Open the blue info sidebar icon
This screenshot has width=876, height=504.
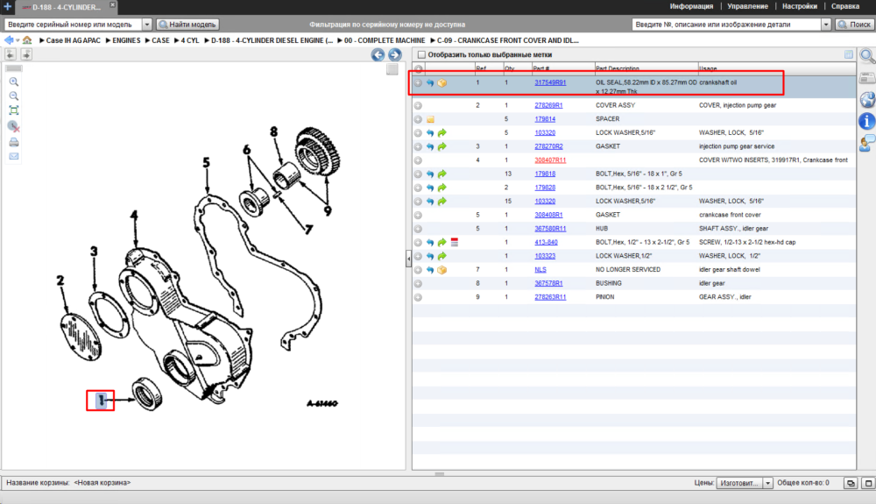click(867, 121)
